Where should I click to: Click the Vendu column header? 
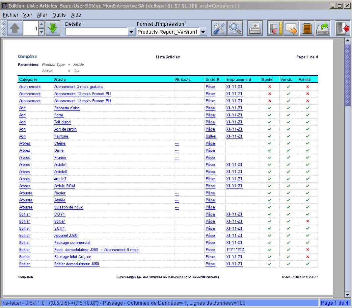286,80
